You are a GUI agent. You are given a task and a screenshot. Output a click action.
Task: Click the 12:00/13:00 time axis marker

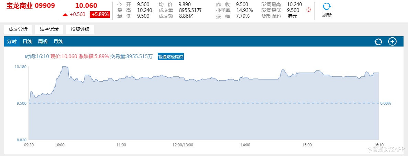tap(183, 145)
